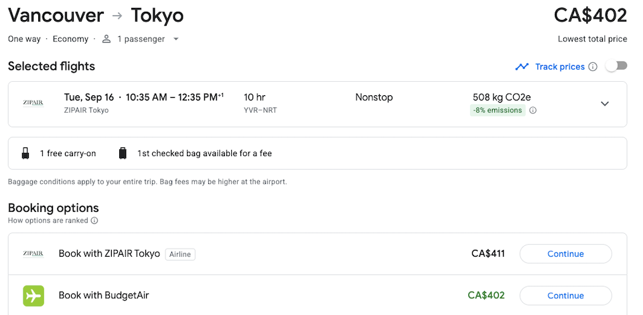
Task: Click the checked bag suitcase icon
Action: (123, 153)
